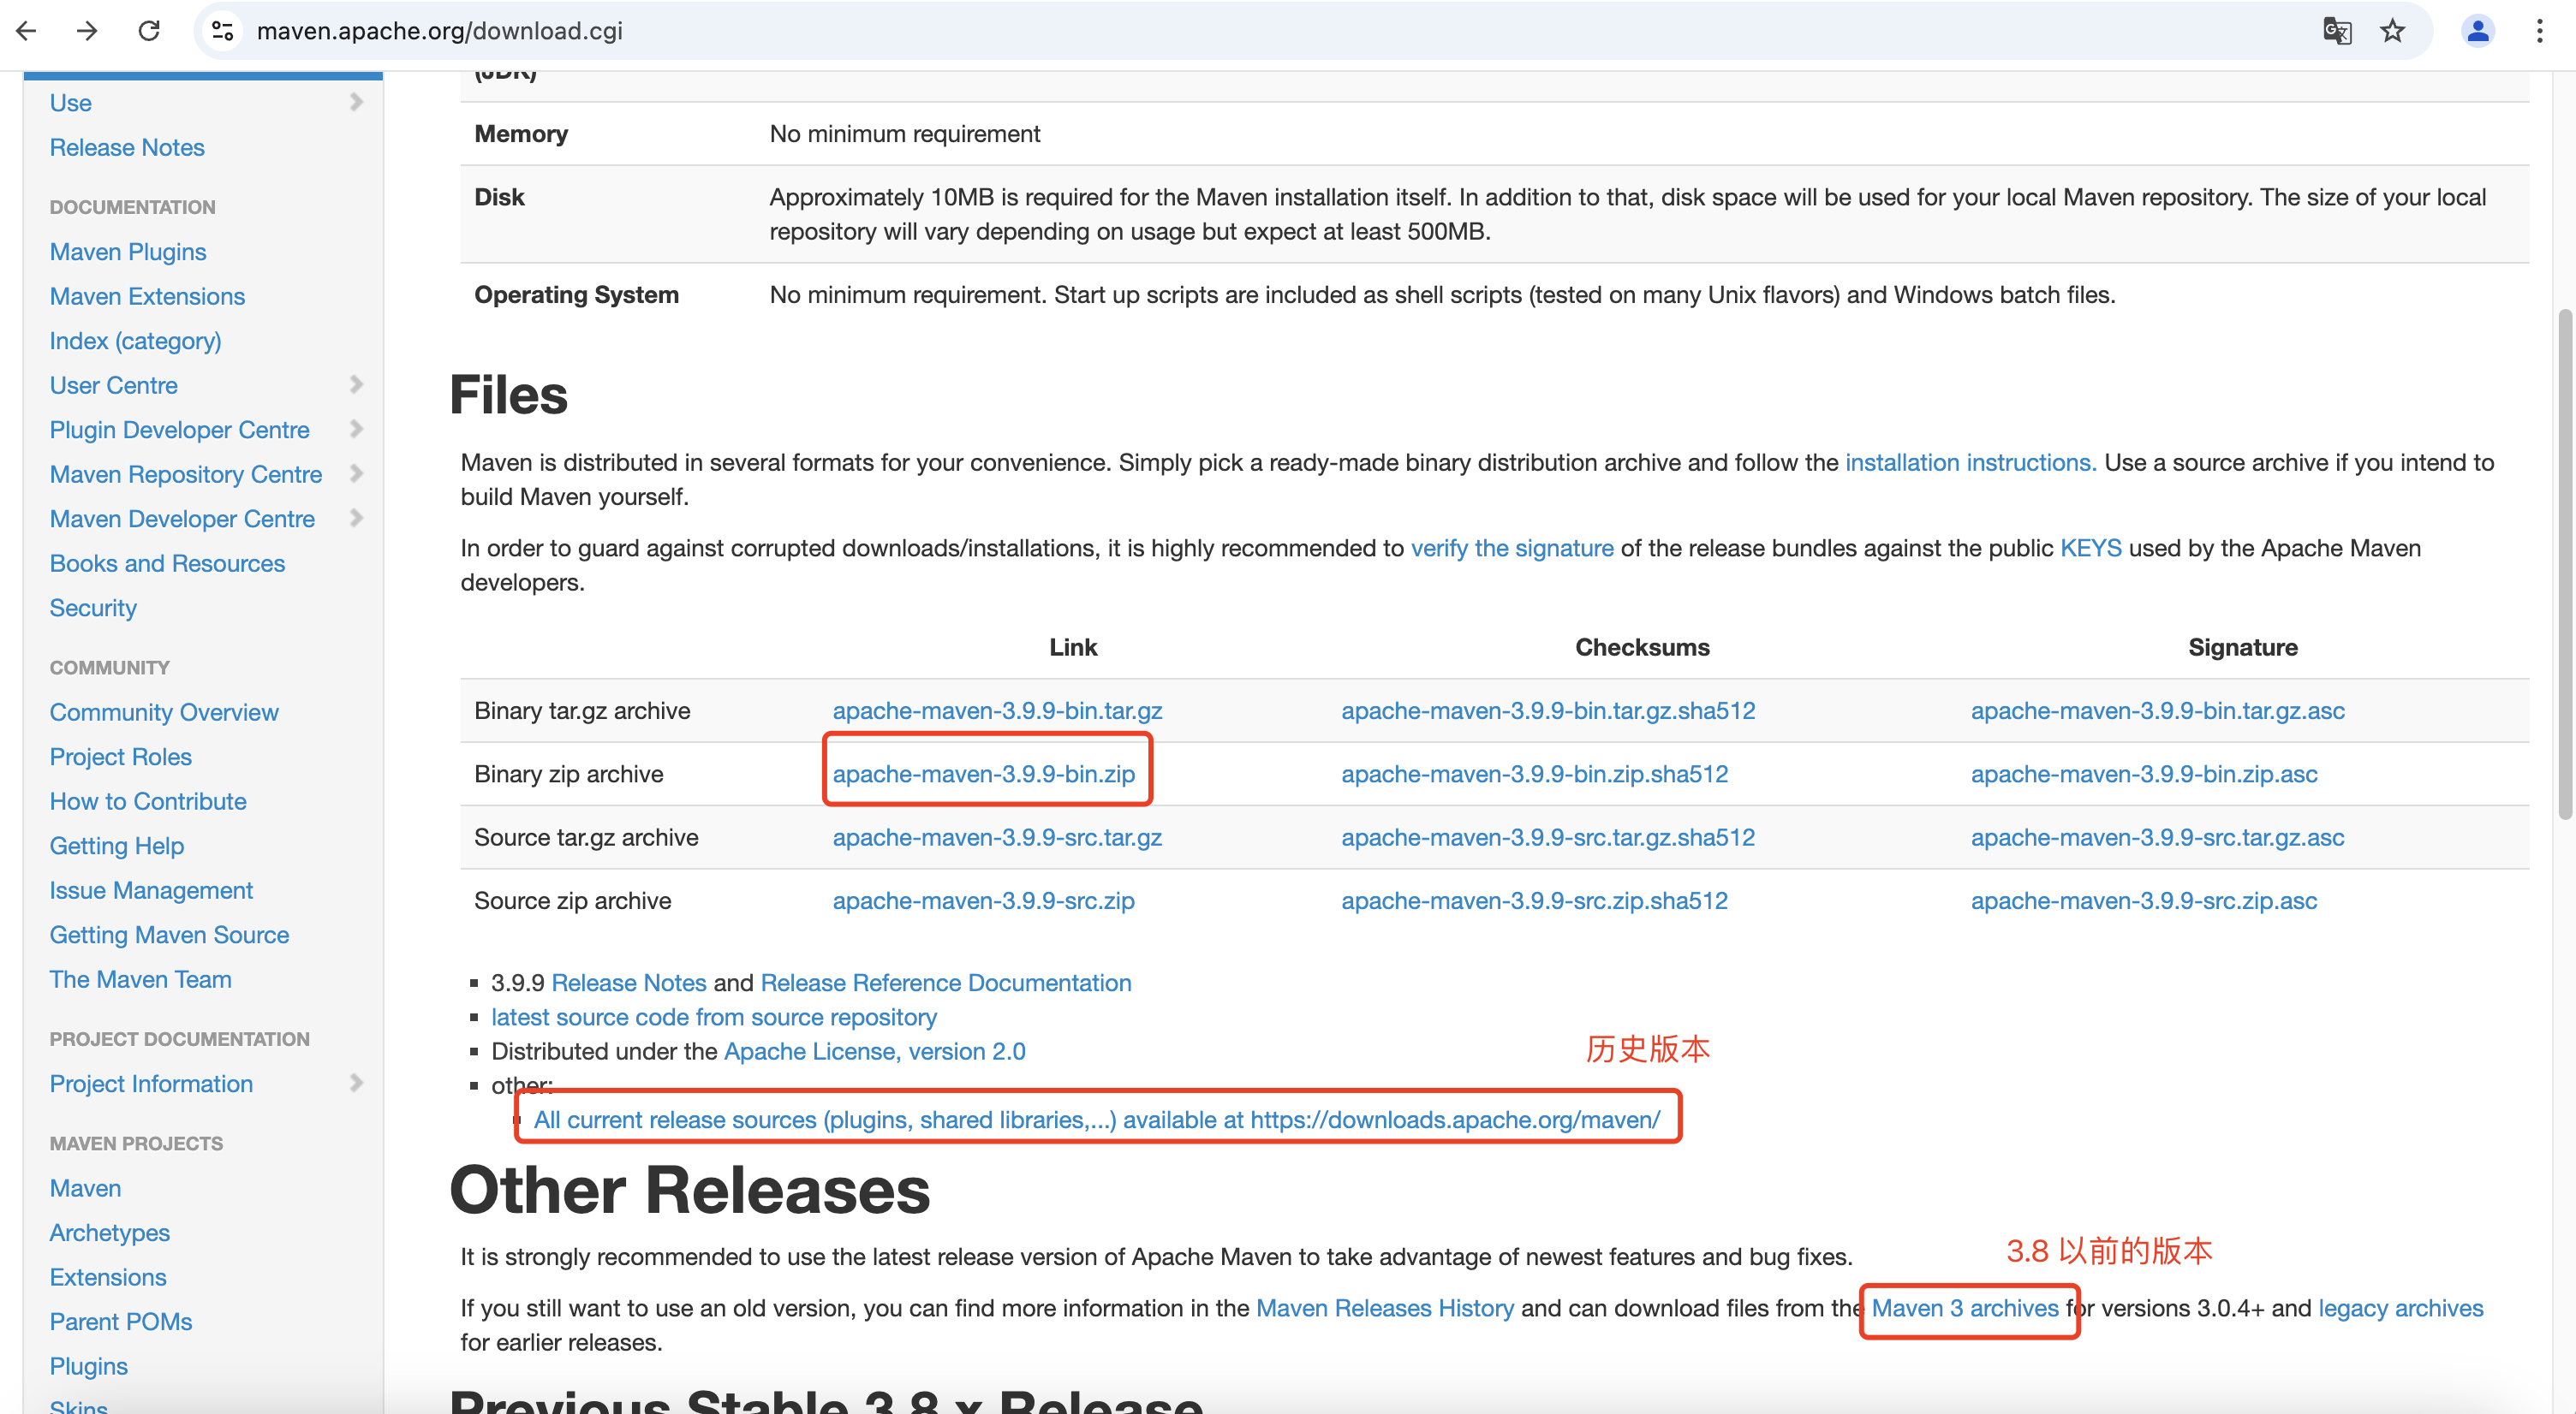2576x1414 pixels.
Task: Open Chrome three-dot menu
Action: tap(2539, 31)
